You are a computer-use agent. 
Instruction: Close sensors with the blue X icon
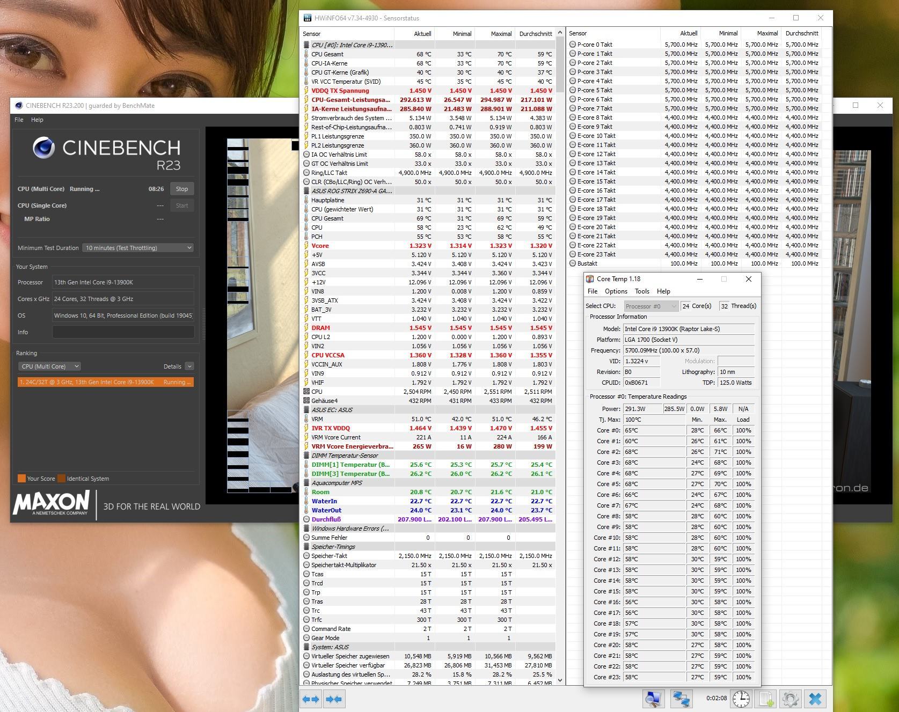pyautogui.click(x=815, y=699)
